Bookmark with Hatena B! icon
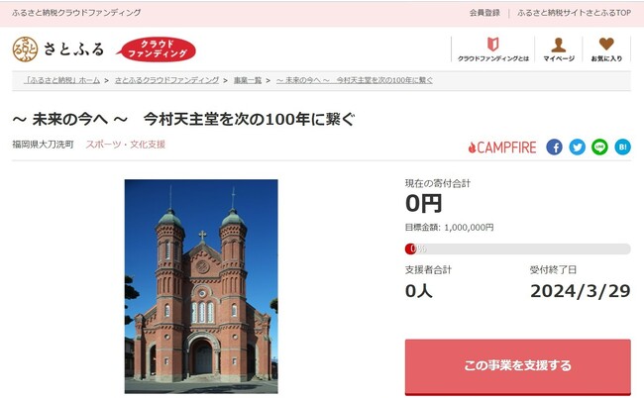This screenshot has width=644, height=398. (x=622, y=147)
